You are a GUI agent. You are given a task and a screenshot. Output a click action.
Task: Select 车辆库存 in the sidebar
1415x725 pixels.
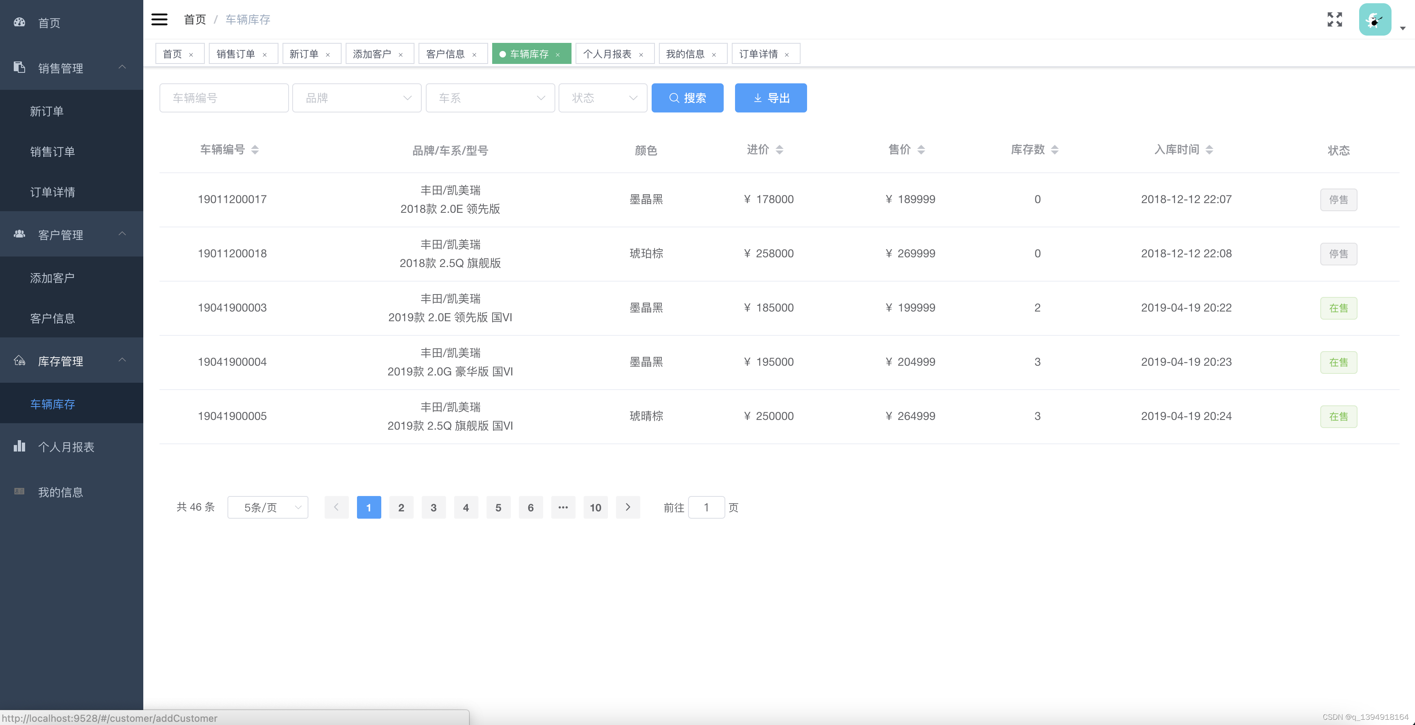point(71,404)
